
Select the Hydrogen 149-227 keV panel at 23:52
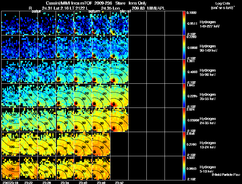coord(119,23)
